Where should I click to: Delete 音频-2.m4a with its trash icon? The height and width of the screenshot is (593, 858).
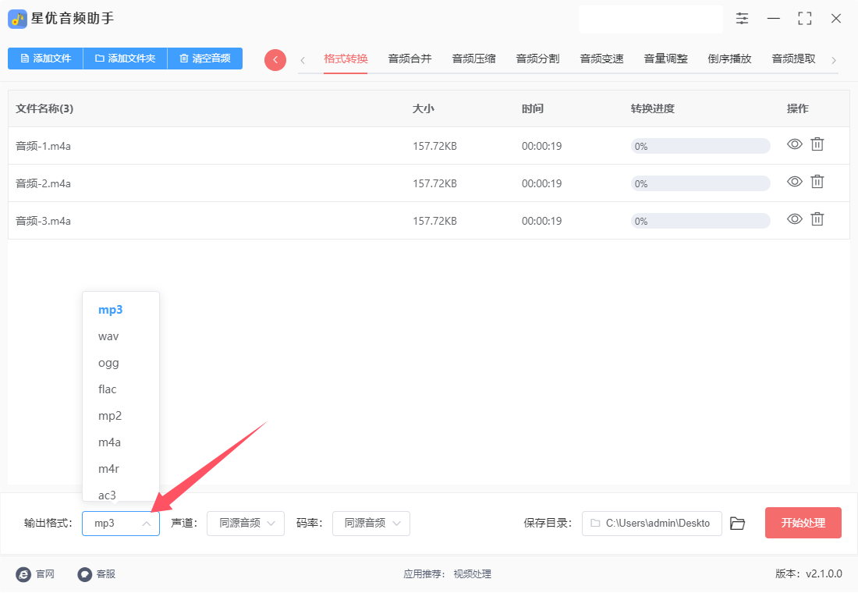tap(817, 181)
